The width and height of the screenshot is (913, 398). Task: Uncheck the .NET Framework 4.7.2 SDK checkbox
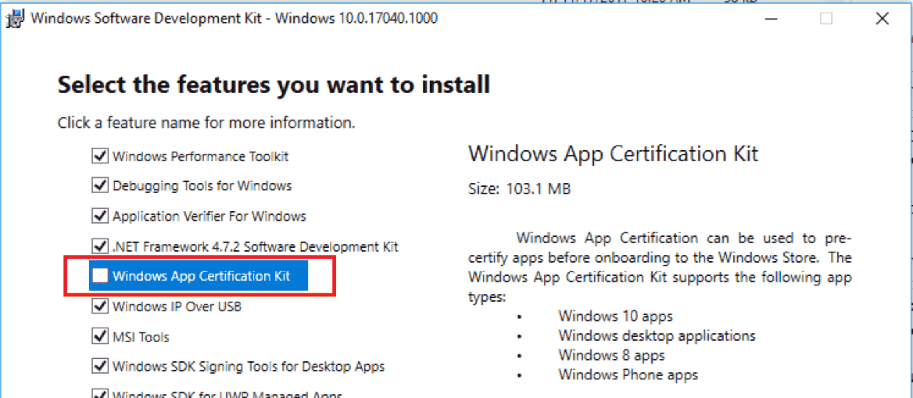(x=100, y=246)
